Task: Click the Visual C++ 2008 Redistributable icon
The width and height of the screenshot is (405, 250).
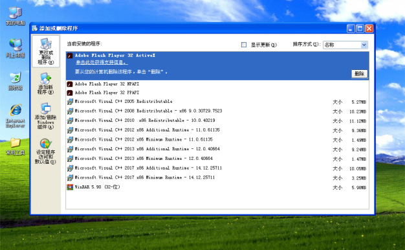Action: (70, 111)
